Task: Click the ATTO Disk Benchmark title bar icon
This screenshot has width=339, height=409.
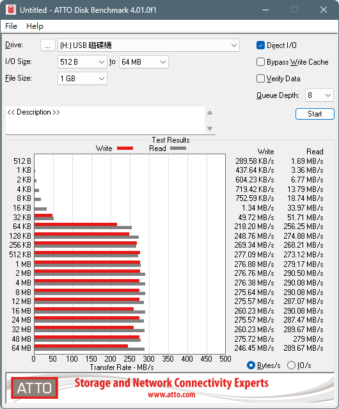Action: [11, 10]
